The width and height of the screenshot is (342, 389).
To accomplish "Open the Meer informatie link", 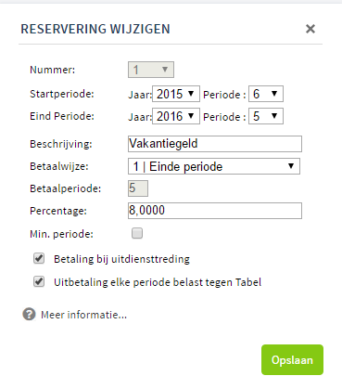I will [x=83, y=315].
